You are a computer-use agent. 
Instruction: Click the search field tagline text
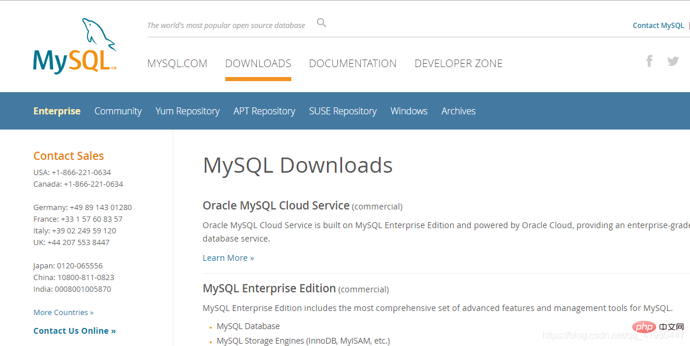click(226, 26)
